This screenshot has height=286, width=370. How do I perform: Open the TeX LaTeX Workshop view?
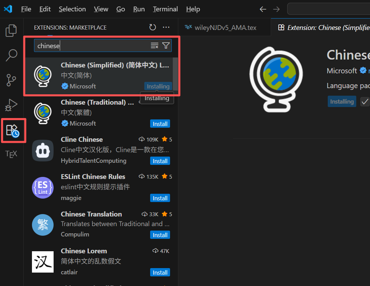click(11, 154)
